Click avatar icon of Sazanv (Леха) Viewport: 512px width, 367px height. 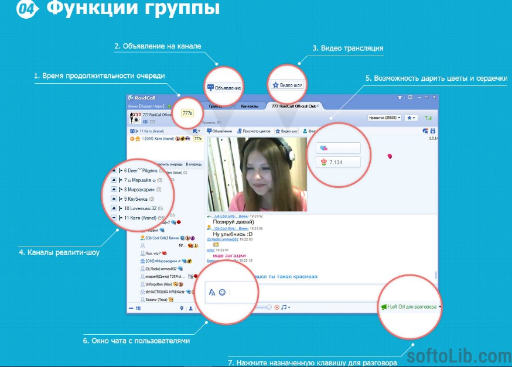[142, 299]
